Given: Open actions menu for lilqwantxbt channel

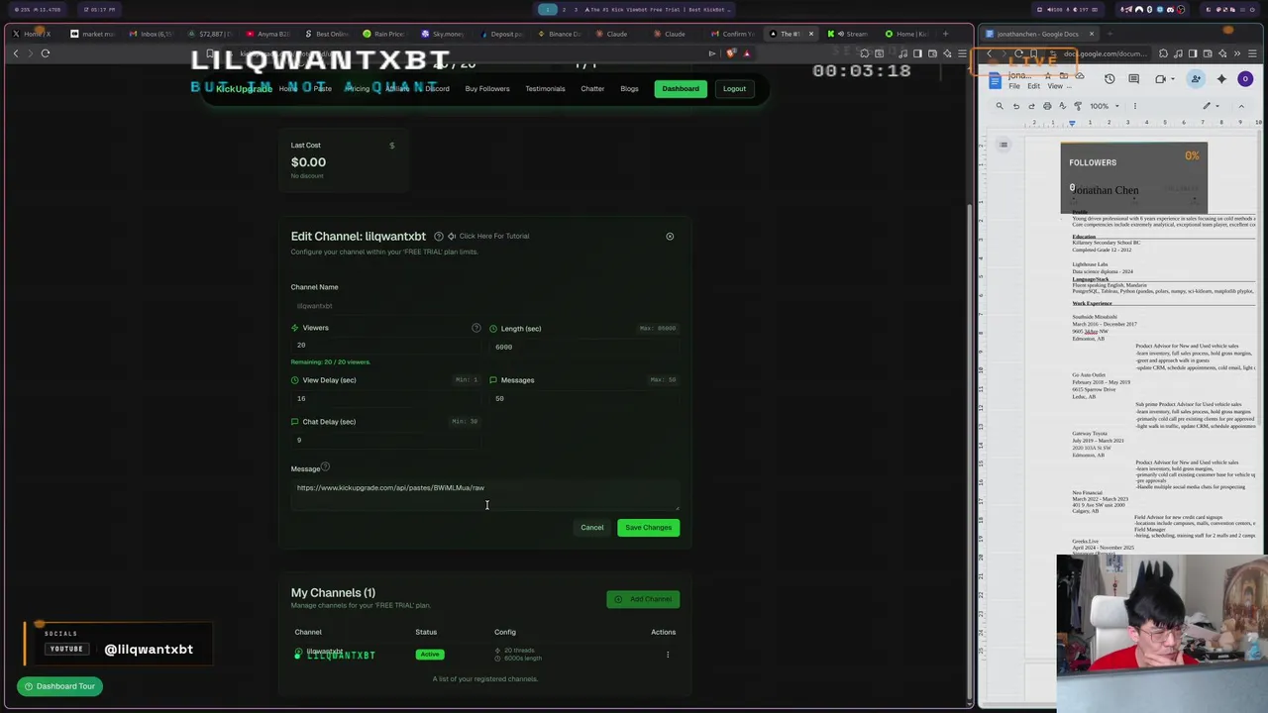Looking at the screenshot, I should (668, 655).
